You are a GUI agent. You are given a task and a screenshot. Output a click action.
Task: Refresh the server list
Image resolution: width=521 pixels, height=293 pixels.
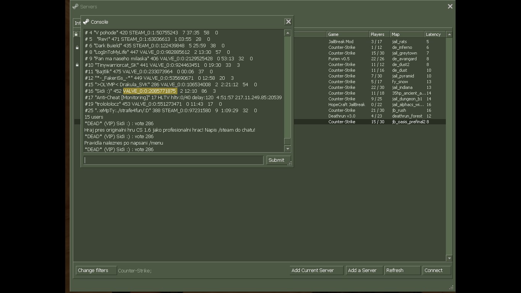click(x=402, y=270)
